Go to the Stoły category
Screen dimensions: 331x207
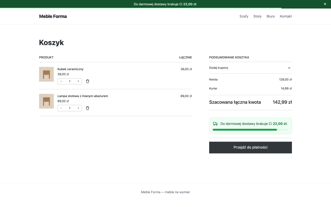tap(257, 16)
